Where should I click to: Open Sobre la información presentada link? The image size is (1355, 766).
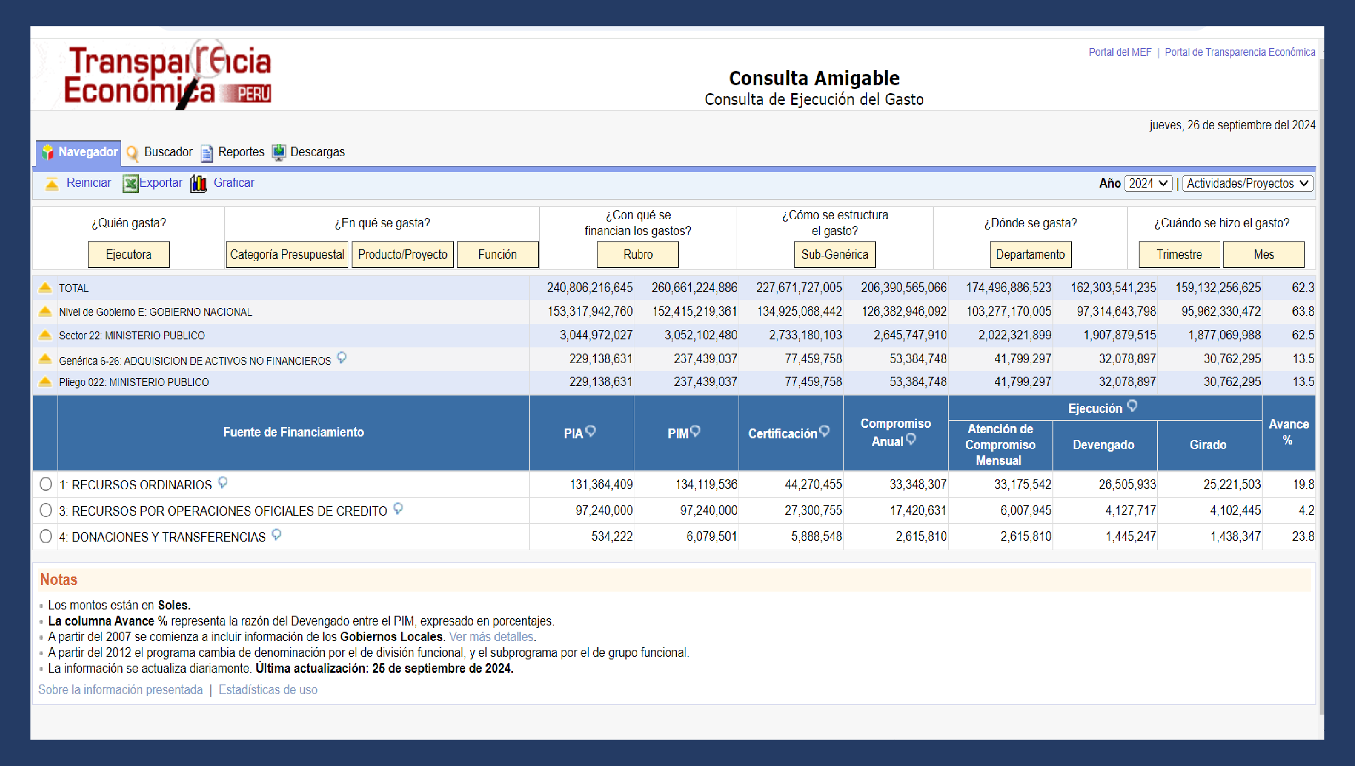tap(121, 689)
